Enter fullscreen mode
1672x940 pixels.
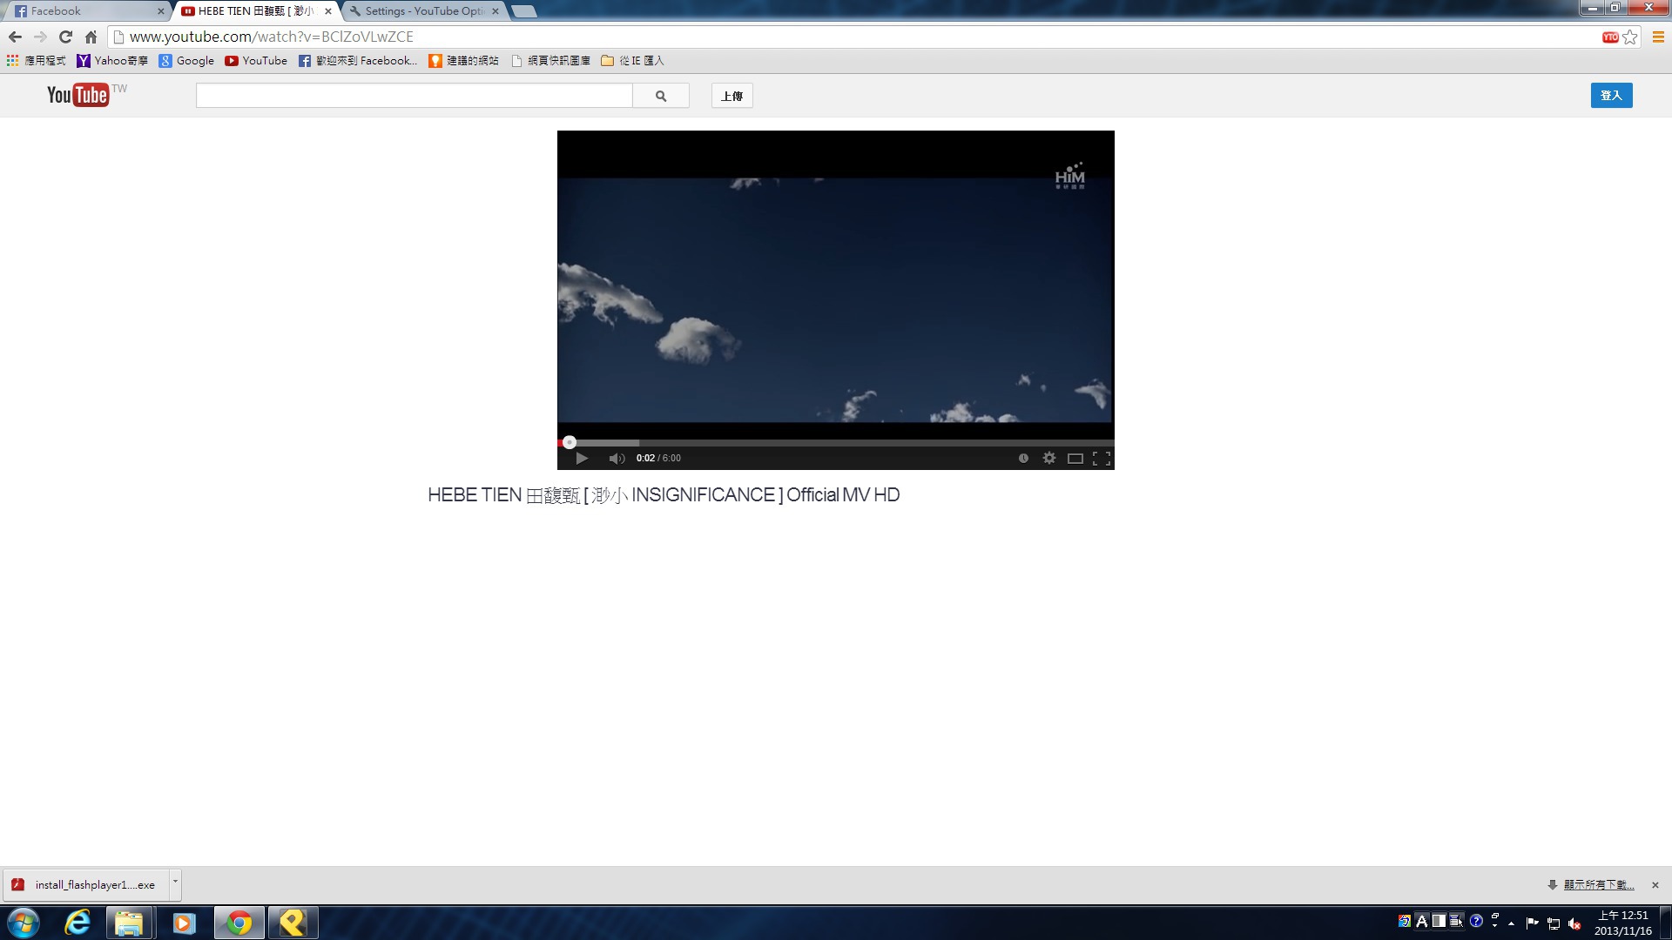point(1102,458)
